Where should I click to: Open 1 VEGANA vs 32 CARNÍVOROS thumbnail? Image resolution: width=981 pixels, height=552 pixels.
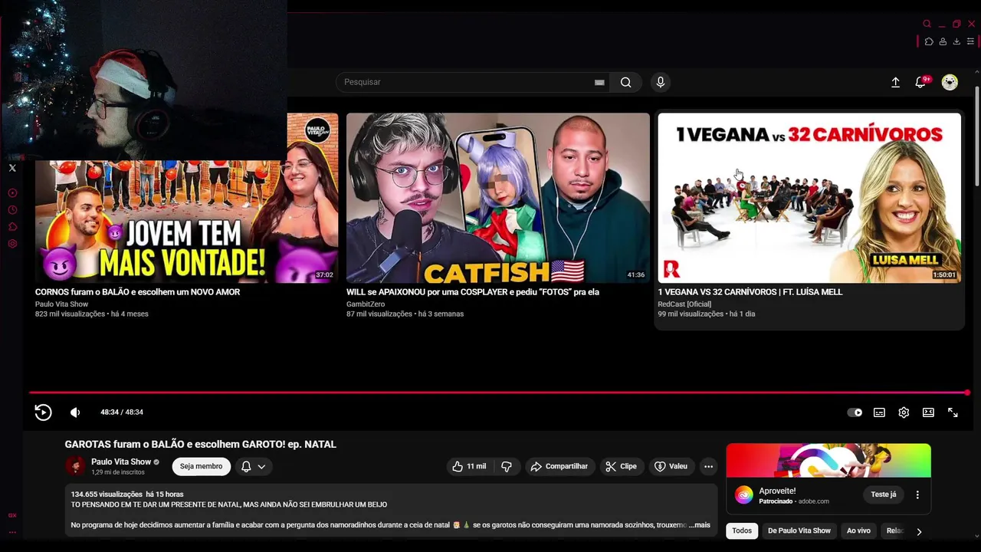pyautogui.click(x=809, y=198)
